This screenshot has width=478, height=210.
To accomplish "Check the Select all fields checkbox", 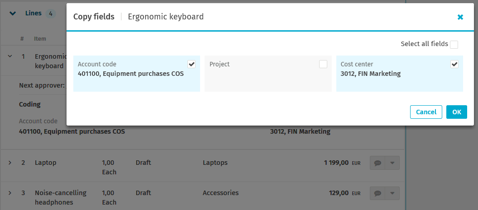I will pos(454,44).
